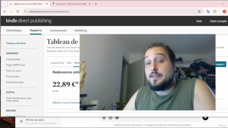Reload the page with the refresh icon
228x128 pixels.
(17, 11)
